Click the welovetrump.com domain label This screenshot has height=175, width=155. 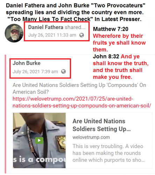click(91, 137)
